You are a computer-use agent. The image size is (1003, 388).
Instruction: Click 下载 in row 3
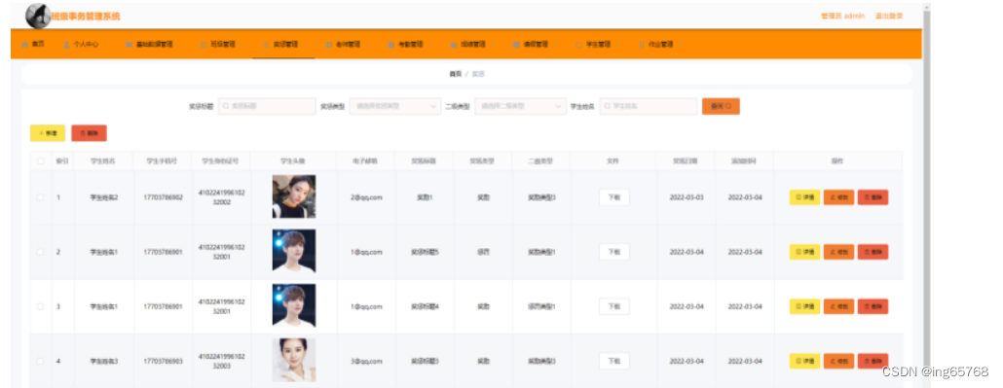pos(614,307)
